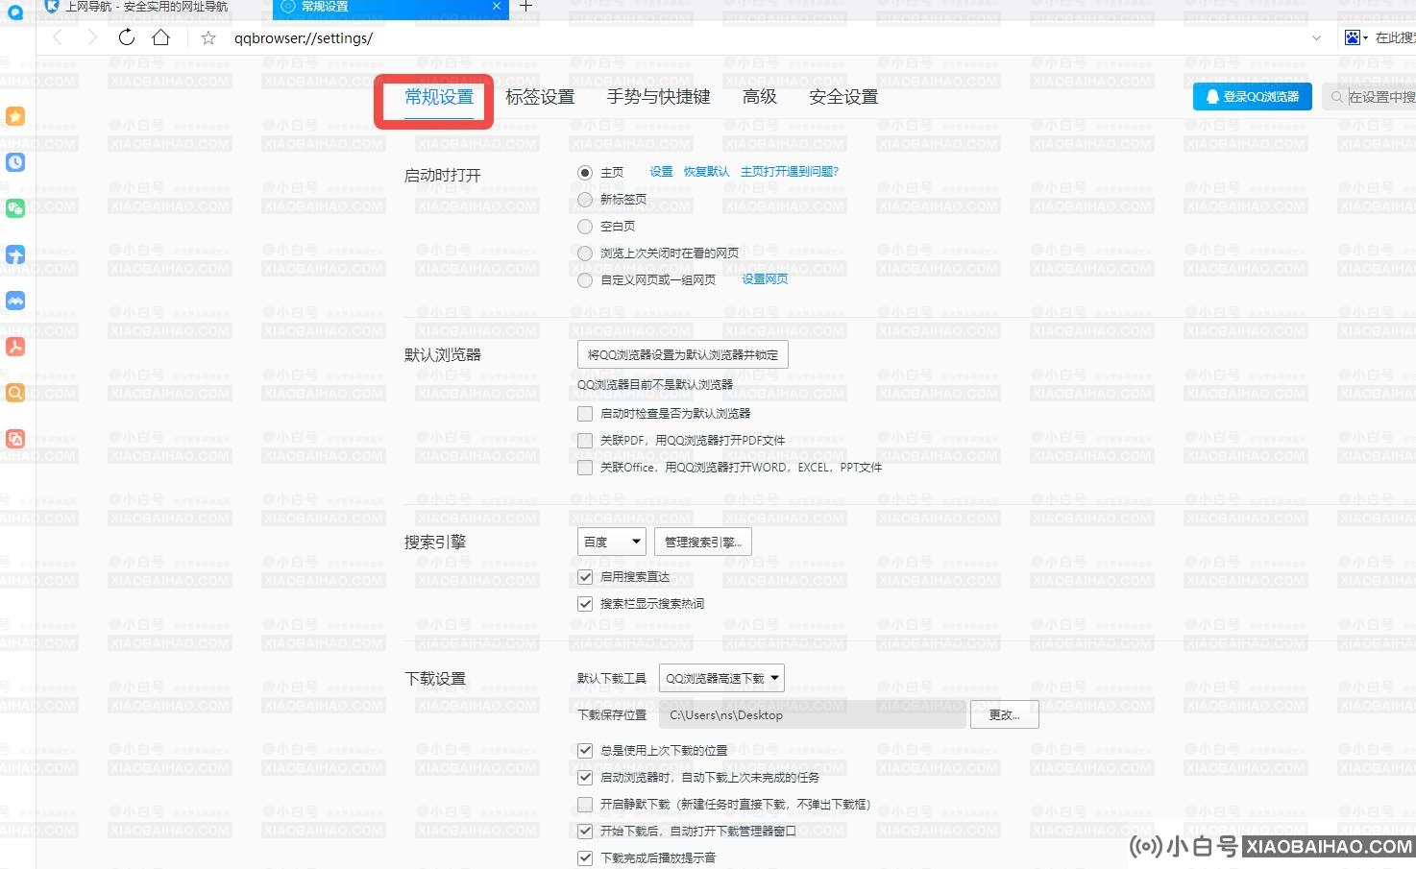
Task: Click the forward navigation arrow
Action: coord(92,37)
